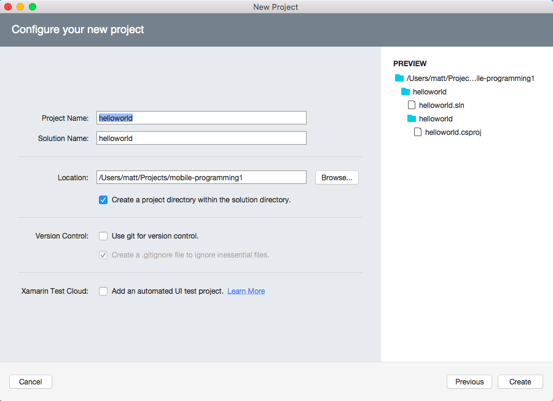This screenshot has width=553, height=401.
Task: Click the root project folder icon in preview
Action: pos(399,78)
